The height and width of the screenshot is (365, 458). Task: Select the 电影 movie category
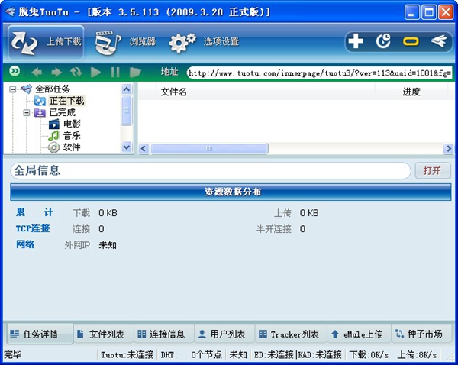click(72, 124)
